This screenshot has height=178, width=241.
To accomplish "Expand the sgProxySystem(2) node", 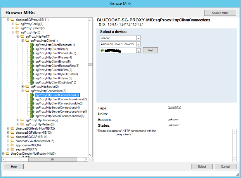I will click(13, 28).
